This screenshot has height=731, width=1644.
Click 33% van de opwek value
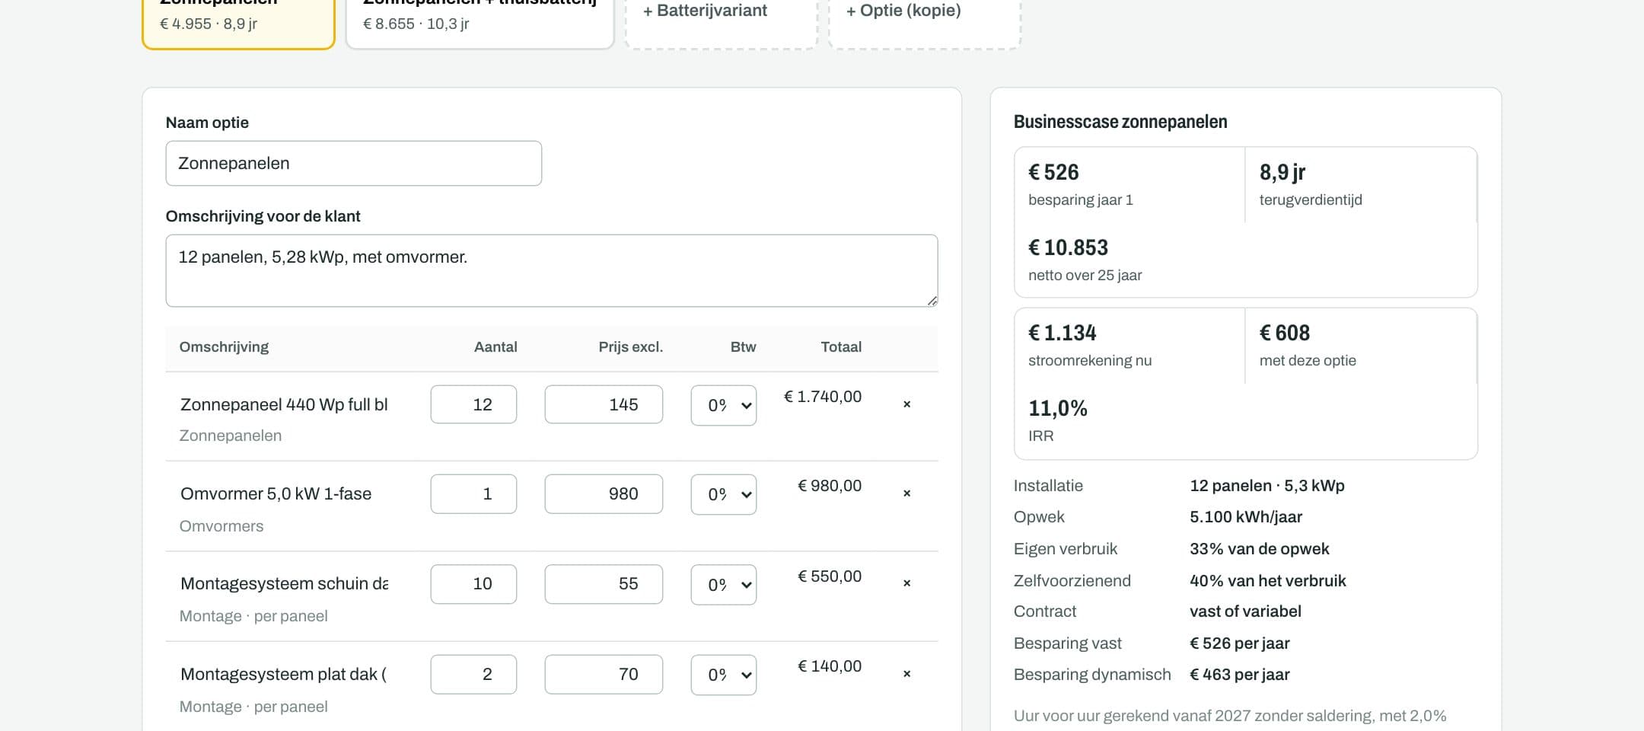pyautogui.click(x=1260, y=549)
